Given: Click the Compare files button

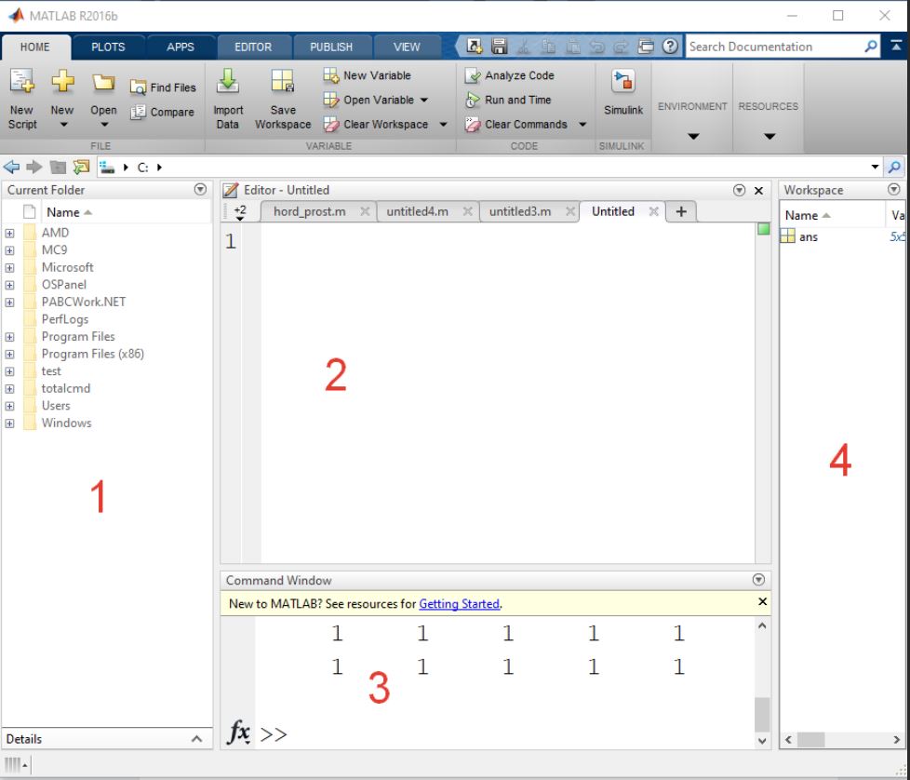Looking at the screenshot, I should [x=162, y=112].
